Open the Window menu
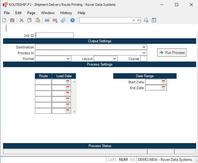The image size is (198, 163). [x=48, y=13]
